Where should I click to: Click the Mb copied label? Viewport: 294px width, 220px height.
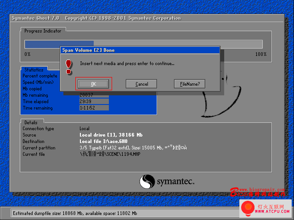32,88
